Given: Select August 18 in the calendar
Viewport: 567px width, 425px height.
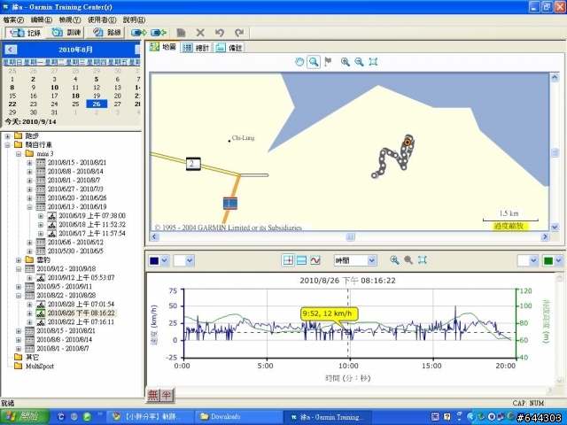Looking at the screenshot, I should (75, 96).
